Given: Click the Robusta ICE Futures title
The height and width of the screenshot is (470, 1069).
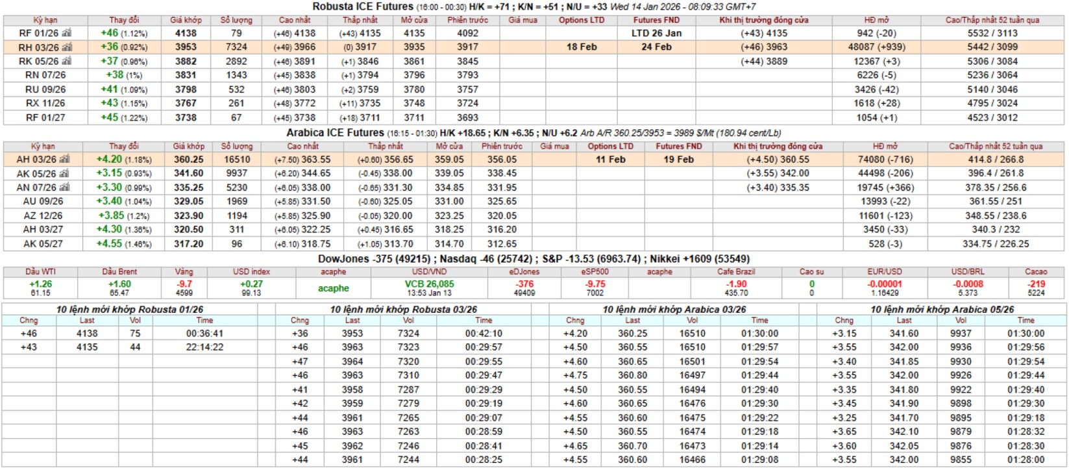Looking at the screenshot, I should click(x=362, y=6).
